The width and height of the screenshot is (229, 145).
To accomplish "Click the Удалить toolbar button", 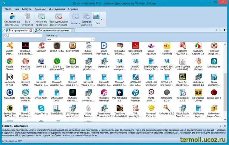I will (x=75, y=19).
